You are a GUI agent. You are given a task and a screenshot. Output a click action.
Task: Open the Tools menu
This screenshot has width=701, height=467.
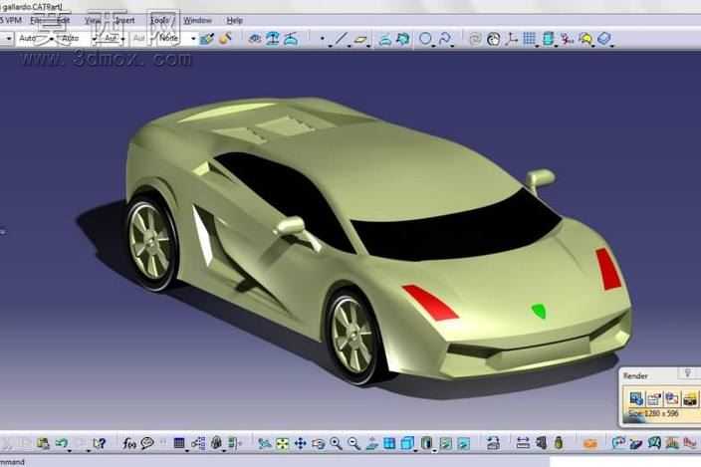(159, 21)
